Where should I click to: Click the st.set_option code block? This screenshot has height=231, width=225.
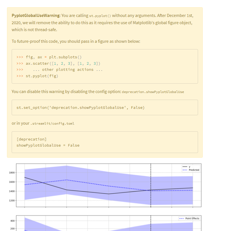tap(105, 107)
